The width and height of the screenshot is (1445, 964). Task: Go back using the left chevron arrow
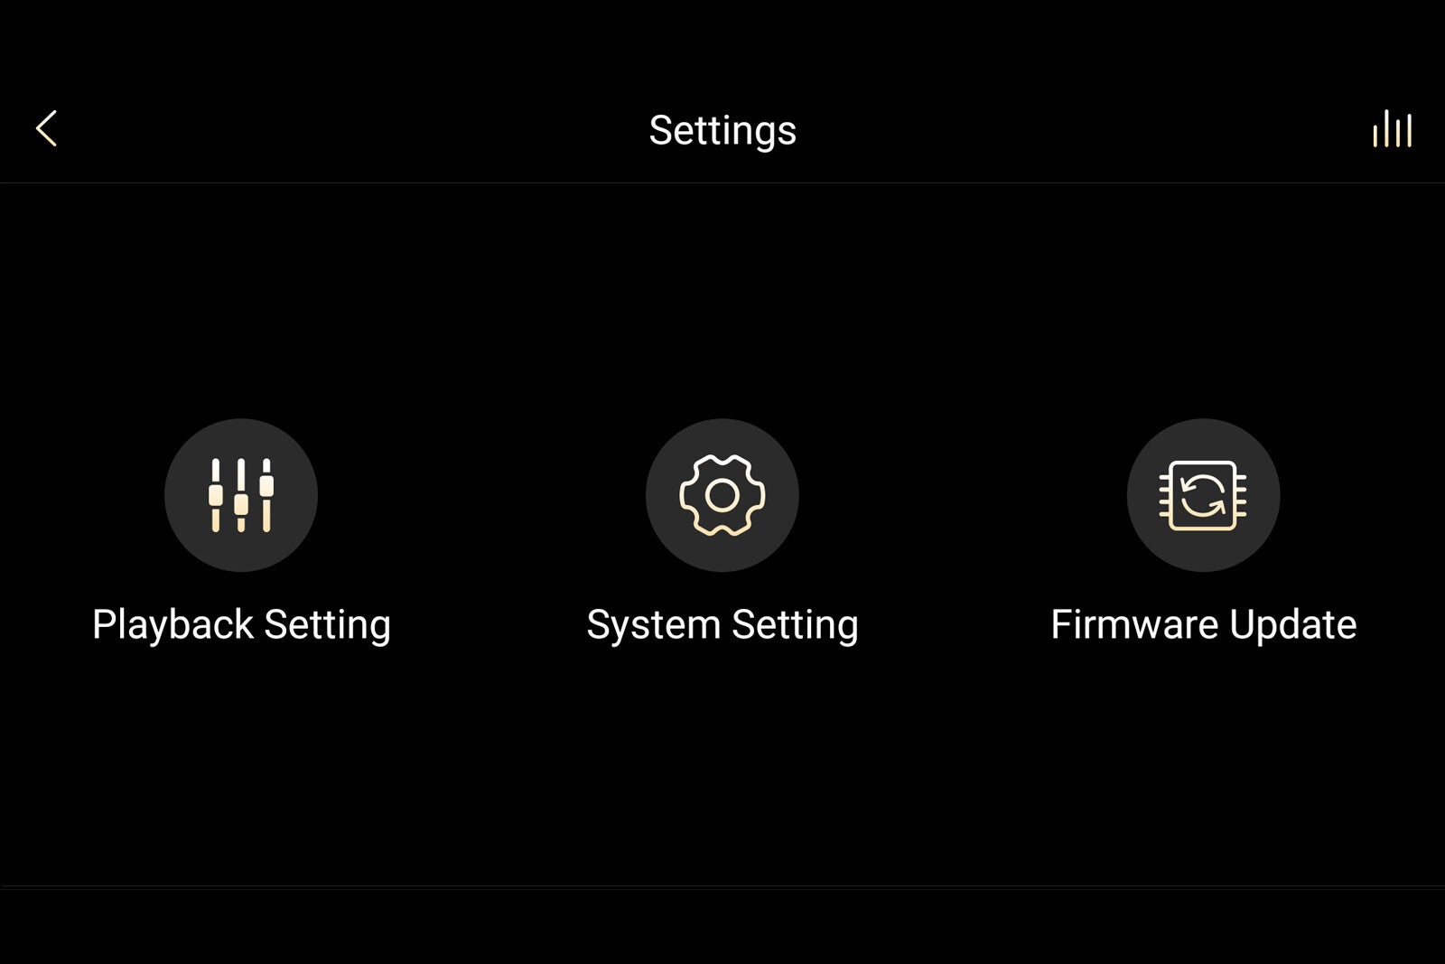47,129
